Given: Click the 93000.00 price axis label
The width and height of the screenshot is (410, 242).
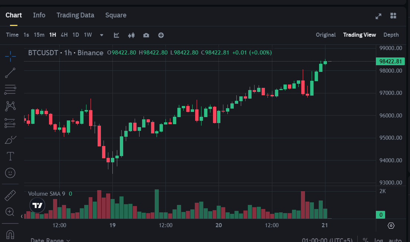Looking at the screenshot, I should click(391, 182).
